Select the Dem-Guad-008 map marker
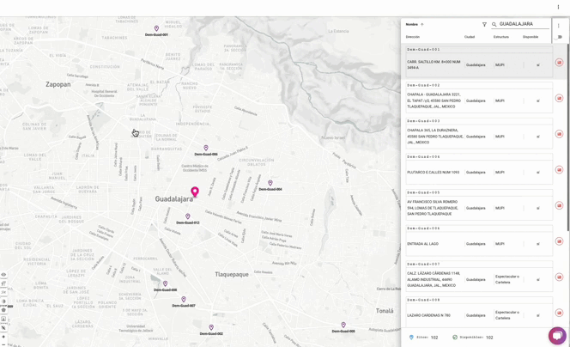Screen dimensions: 570x347 (x=165, y=283)
